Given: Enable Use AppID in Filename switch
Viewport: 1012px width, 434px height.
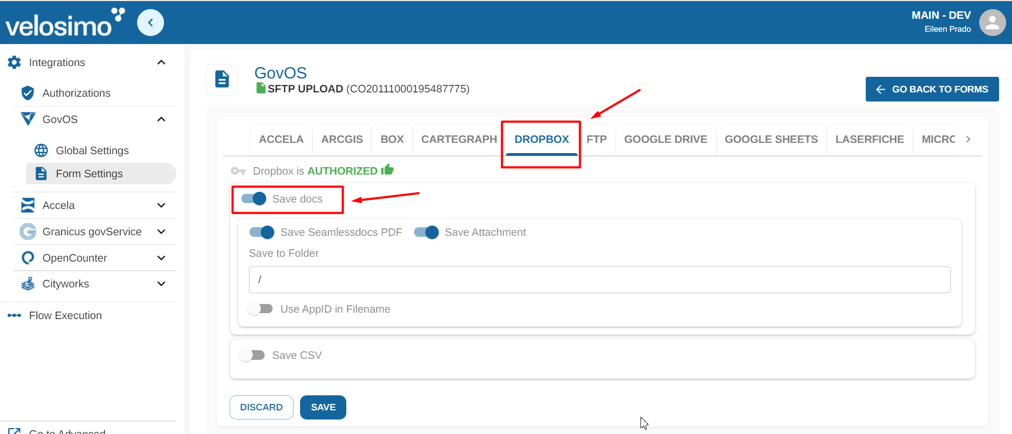Looking at the screenshot, I should 260,309.
